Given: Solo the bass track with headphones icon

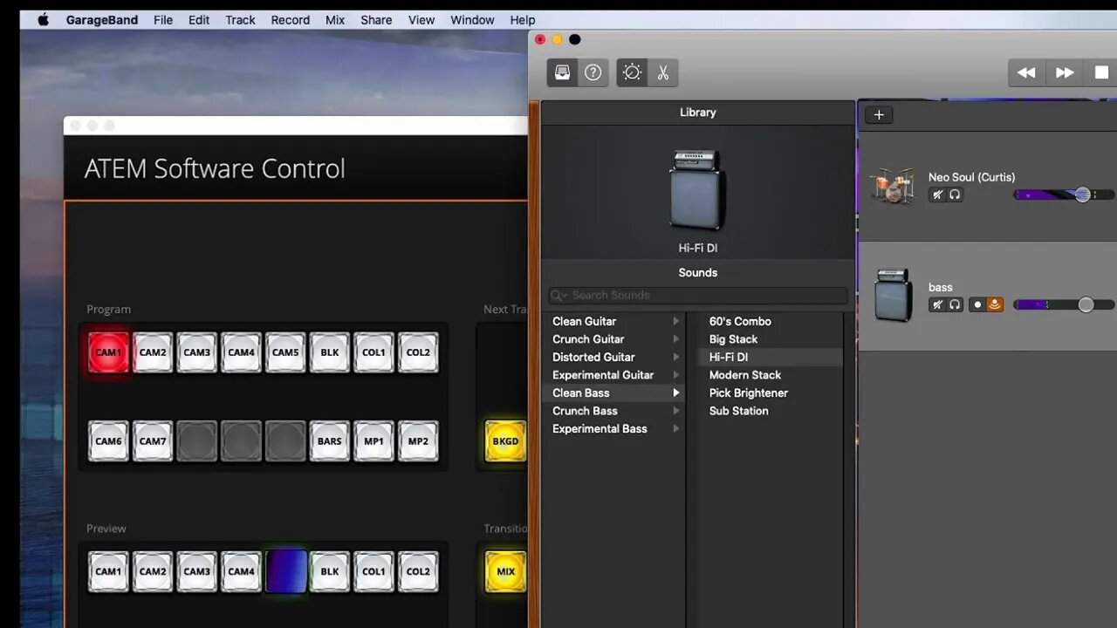Looking at the screenshot, I should tap(956, 304).
